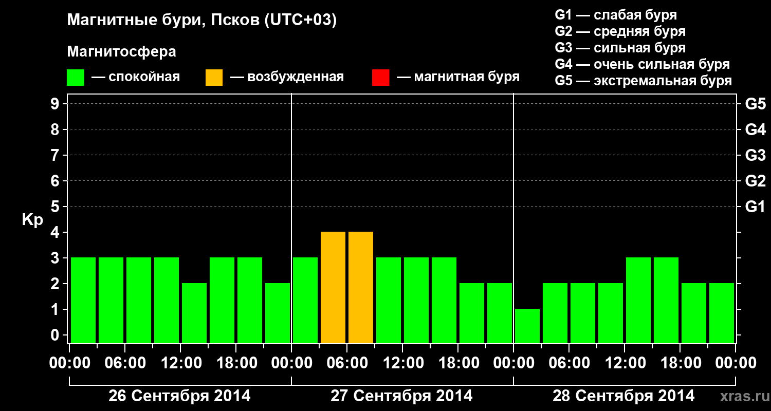Click the Kp axis value 5
Screen dimensions: 771x411
[56, 207]
